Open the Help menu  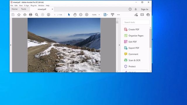pos(48,6)
